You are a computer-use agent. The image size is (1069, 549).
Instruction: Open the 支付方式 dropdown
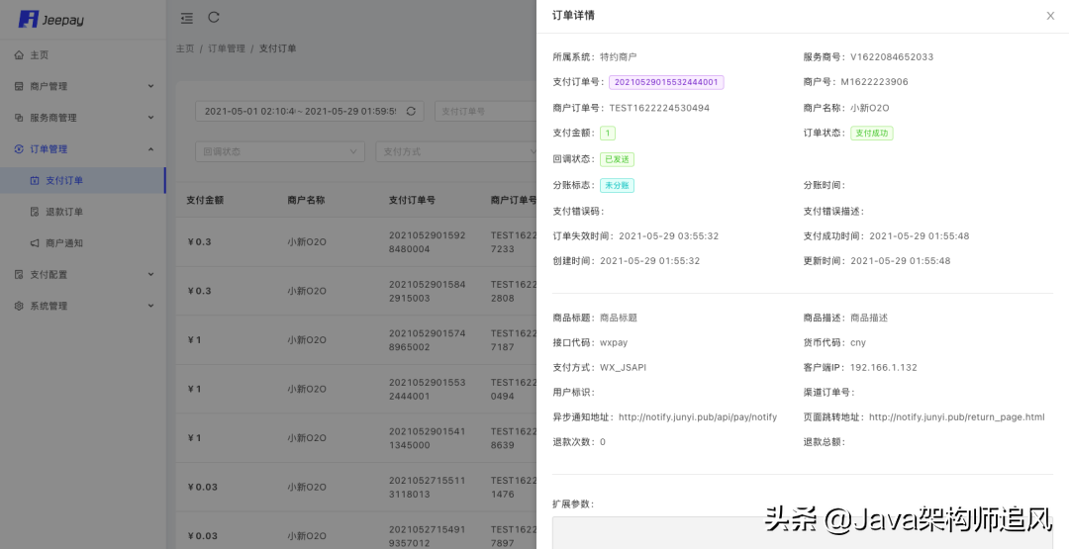[456, 151]
